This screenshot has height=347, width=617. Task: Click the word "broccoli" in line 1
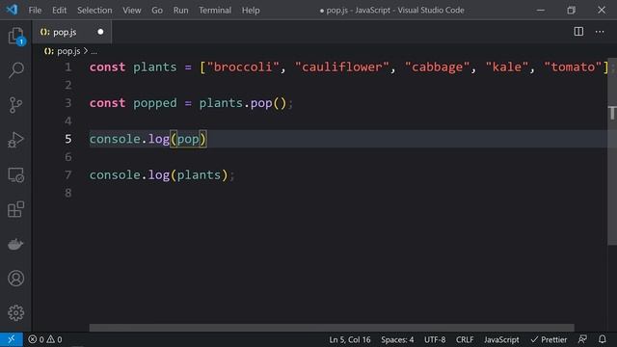243,67
